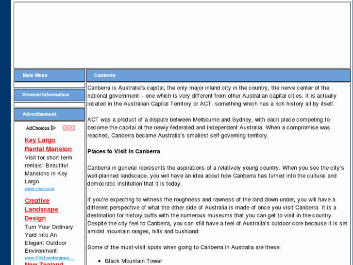The image size is (353, 265).
Task: Click the 'Places to Visit in Canberra' heading
Action: click(x=124, y=151)
